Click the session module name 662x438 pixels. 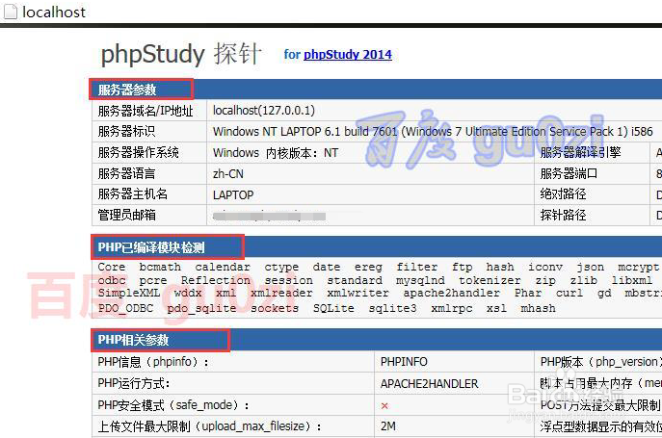[289, 280]
